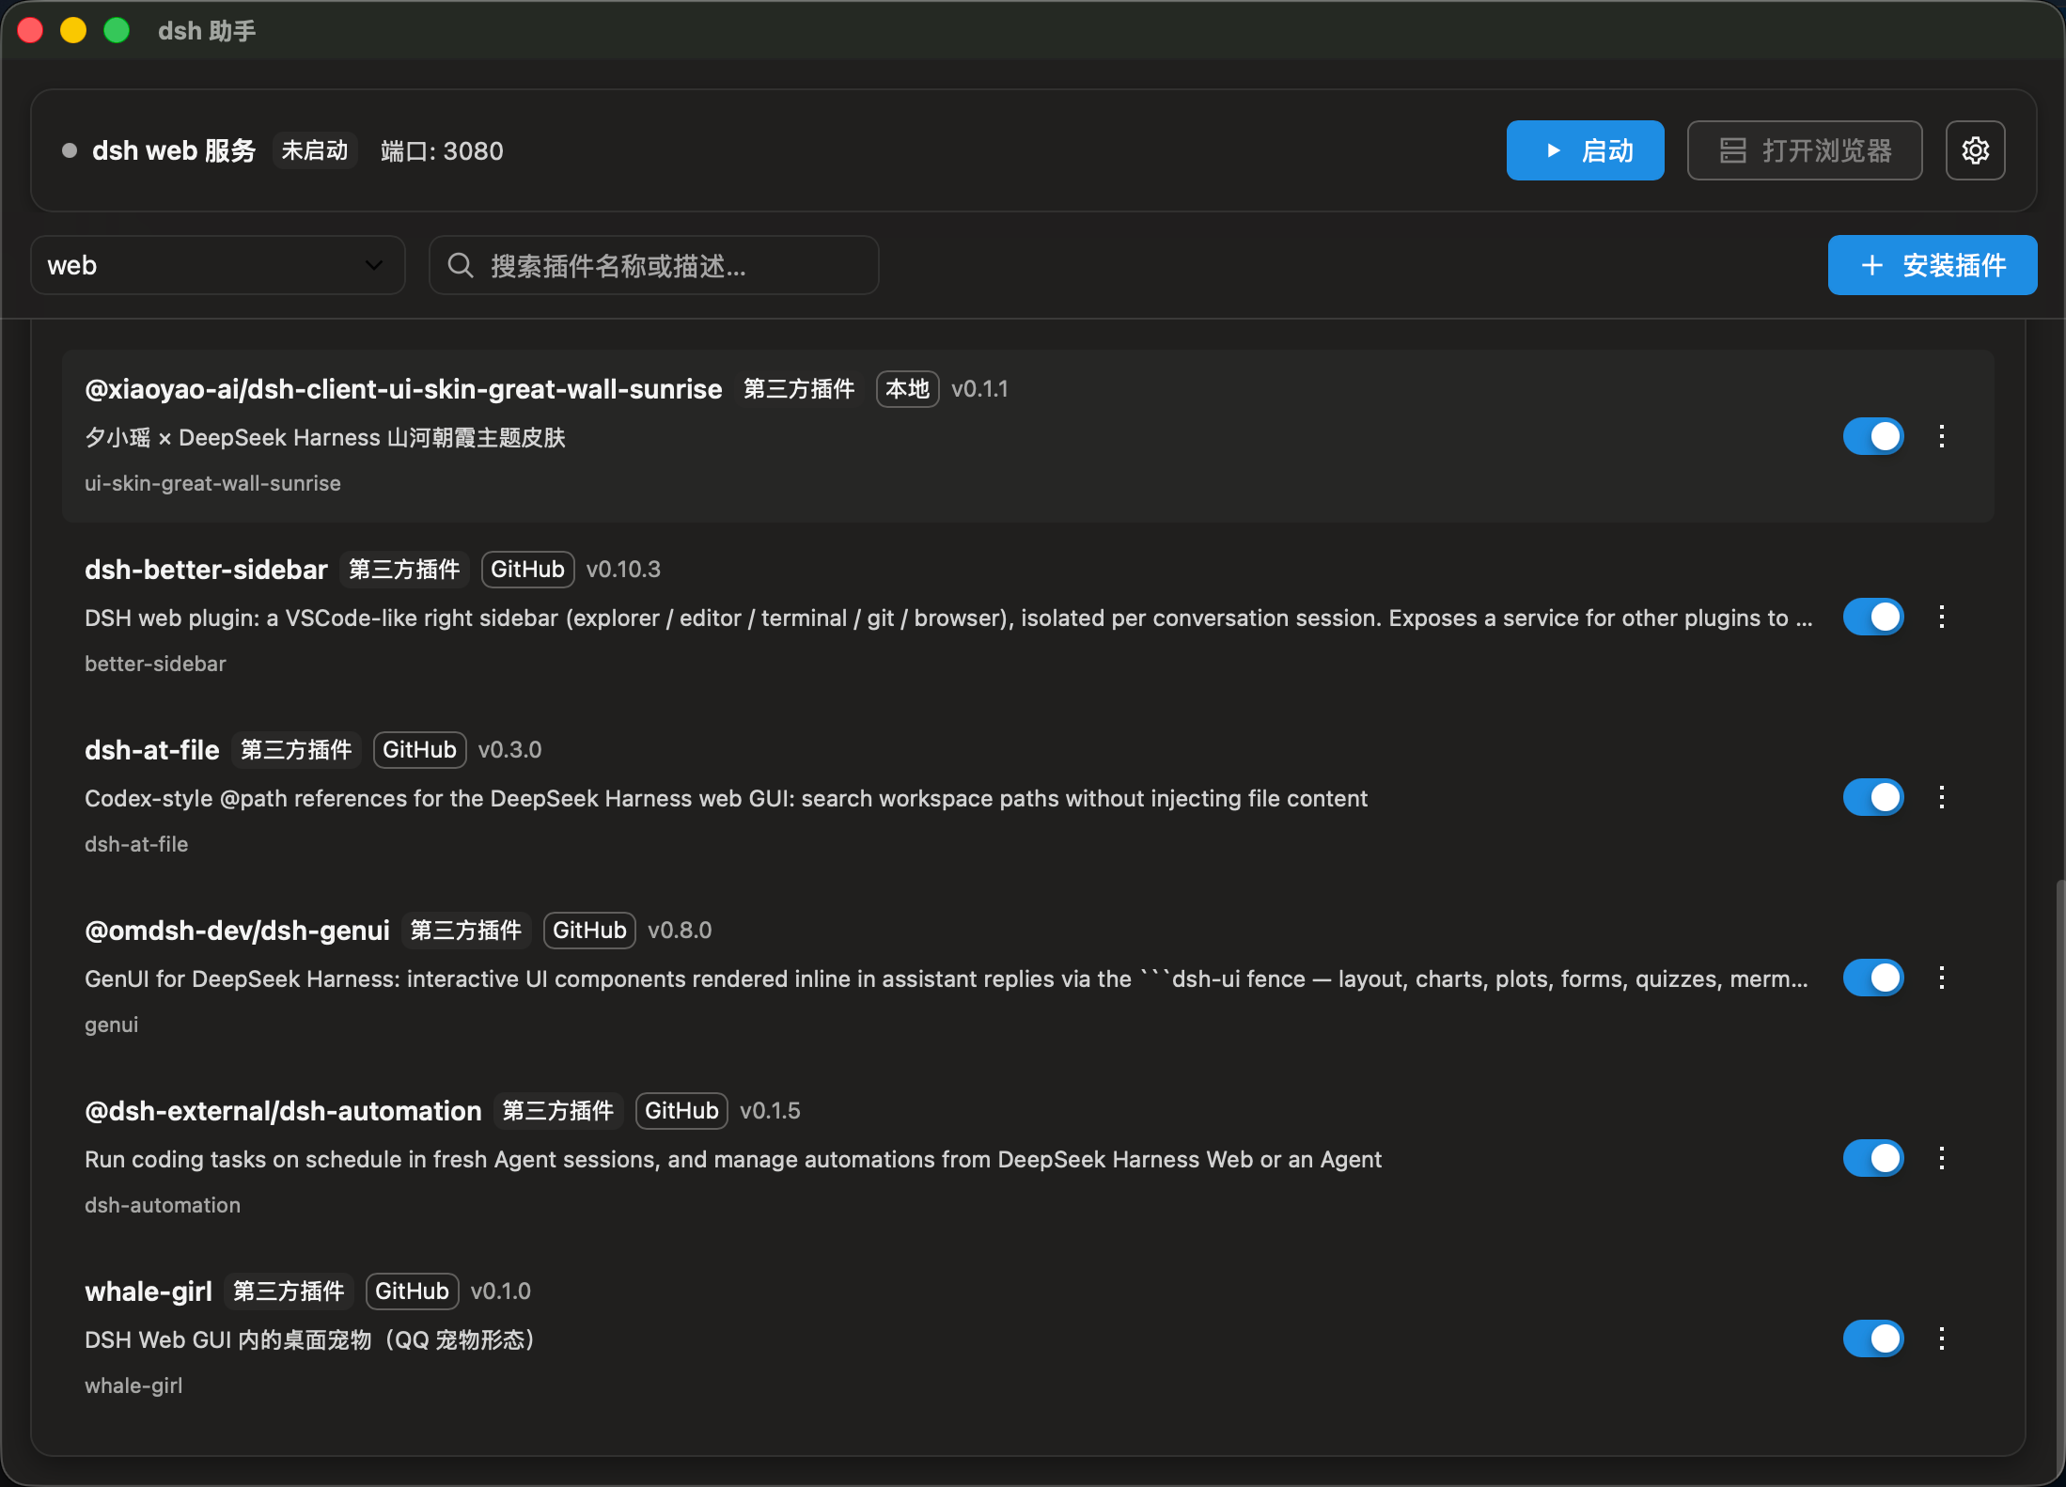Toggle off the dsh-better-sidebar plugin
Screen dimensions: 2066x1487
[x=1873, y=617]
